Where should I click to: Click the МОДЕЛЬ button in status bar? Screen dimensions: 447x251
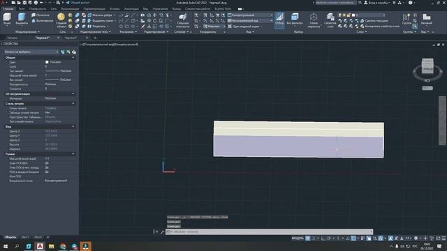click(x=298, y=238)
